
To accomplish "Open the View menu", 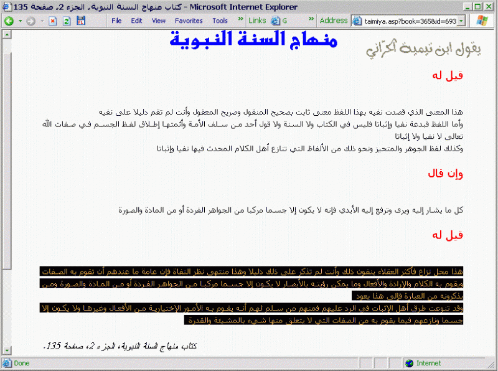I will coord(159,21).
